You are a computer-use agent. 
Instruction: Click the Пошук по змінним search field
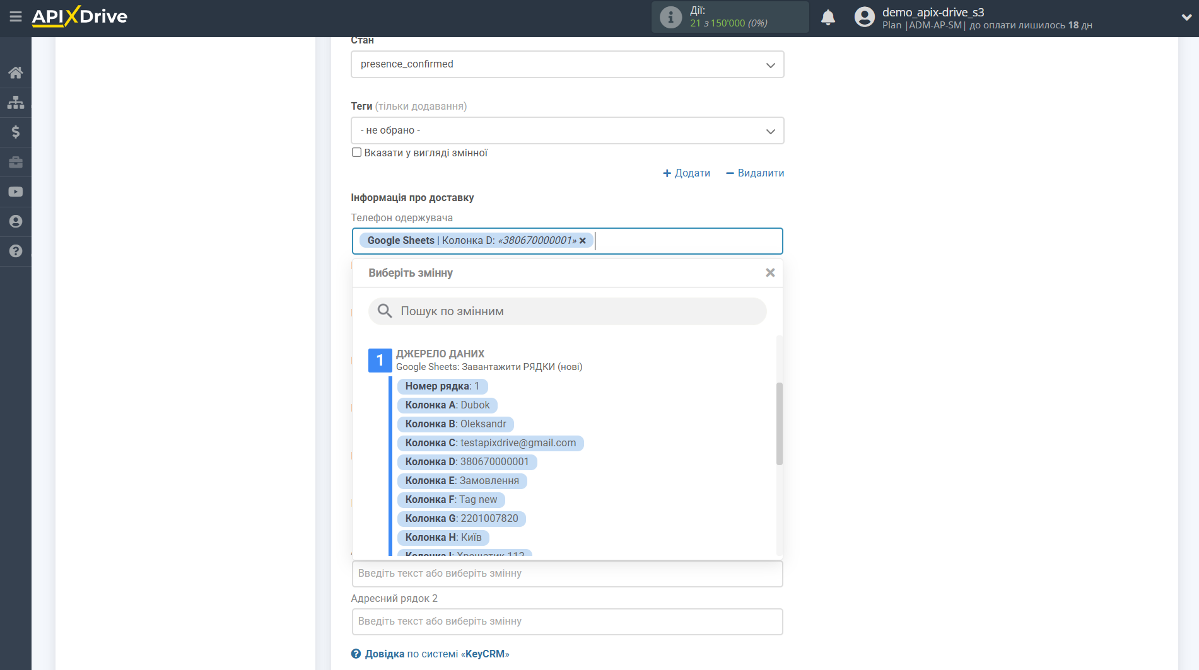point(568,311)
